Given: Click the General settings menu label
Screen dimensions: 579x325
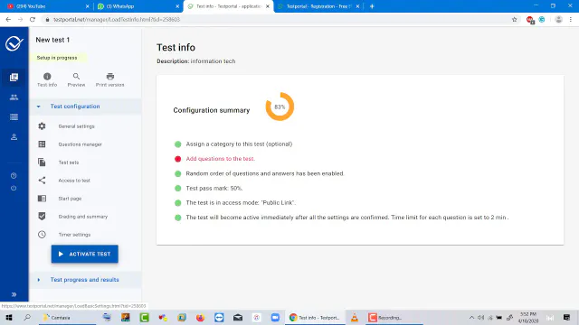Looking at the screenshot, I should (x=76, y=126).
